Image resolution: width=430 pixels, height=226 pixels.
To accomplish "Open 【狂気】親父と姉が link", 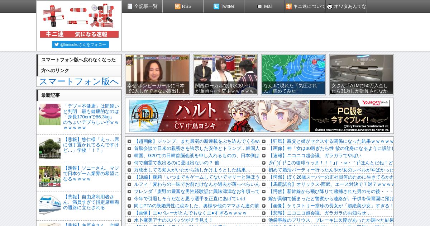I will [x=331, y=141].
